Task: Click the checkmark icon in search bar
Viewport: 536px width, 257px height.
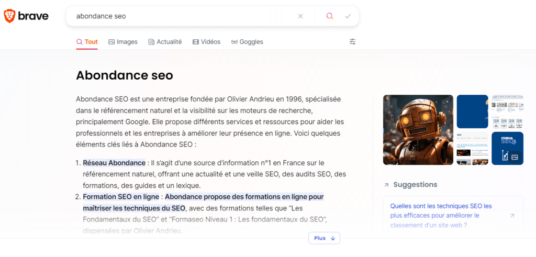Action: tap(348, 16)
